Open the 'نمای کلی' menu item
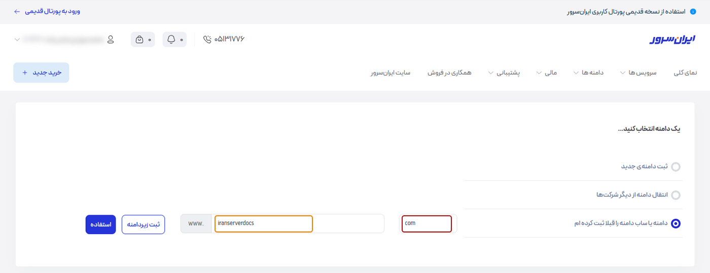The height and width of the screenshot is (273, 710). point(685,73)
